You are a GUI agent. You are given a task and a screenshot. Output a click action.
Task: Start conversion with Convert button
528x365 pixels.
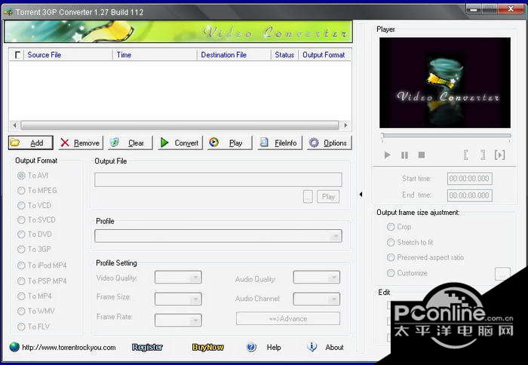[180, 143]
